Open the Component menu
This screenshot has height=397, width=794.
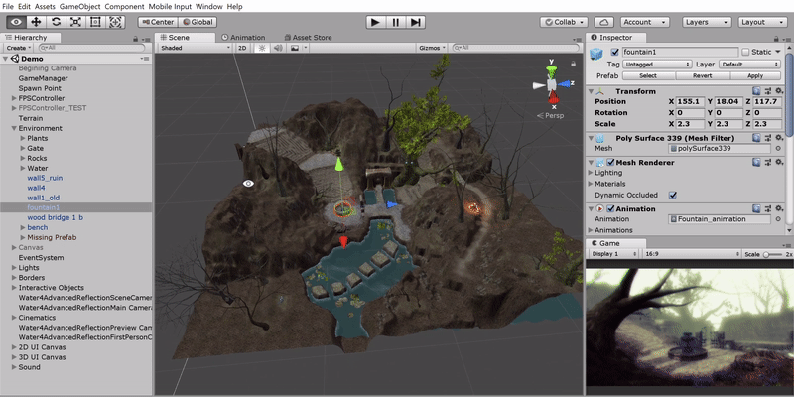(x=125, y=7)
